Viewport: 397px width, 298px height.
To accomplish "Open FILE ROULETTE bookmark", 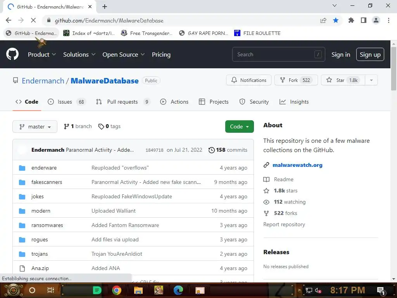I will tap(257, 33).
